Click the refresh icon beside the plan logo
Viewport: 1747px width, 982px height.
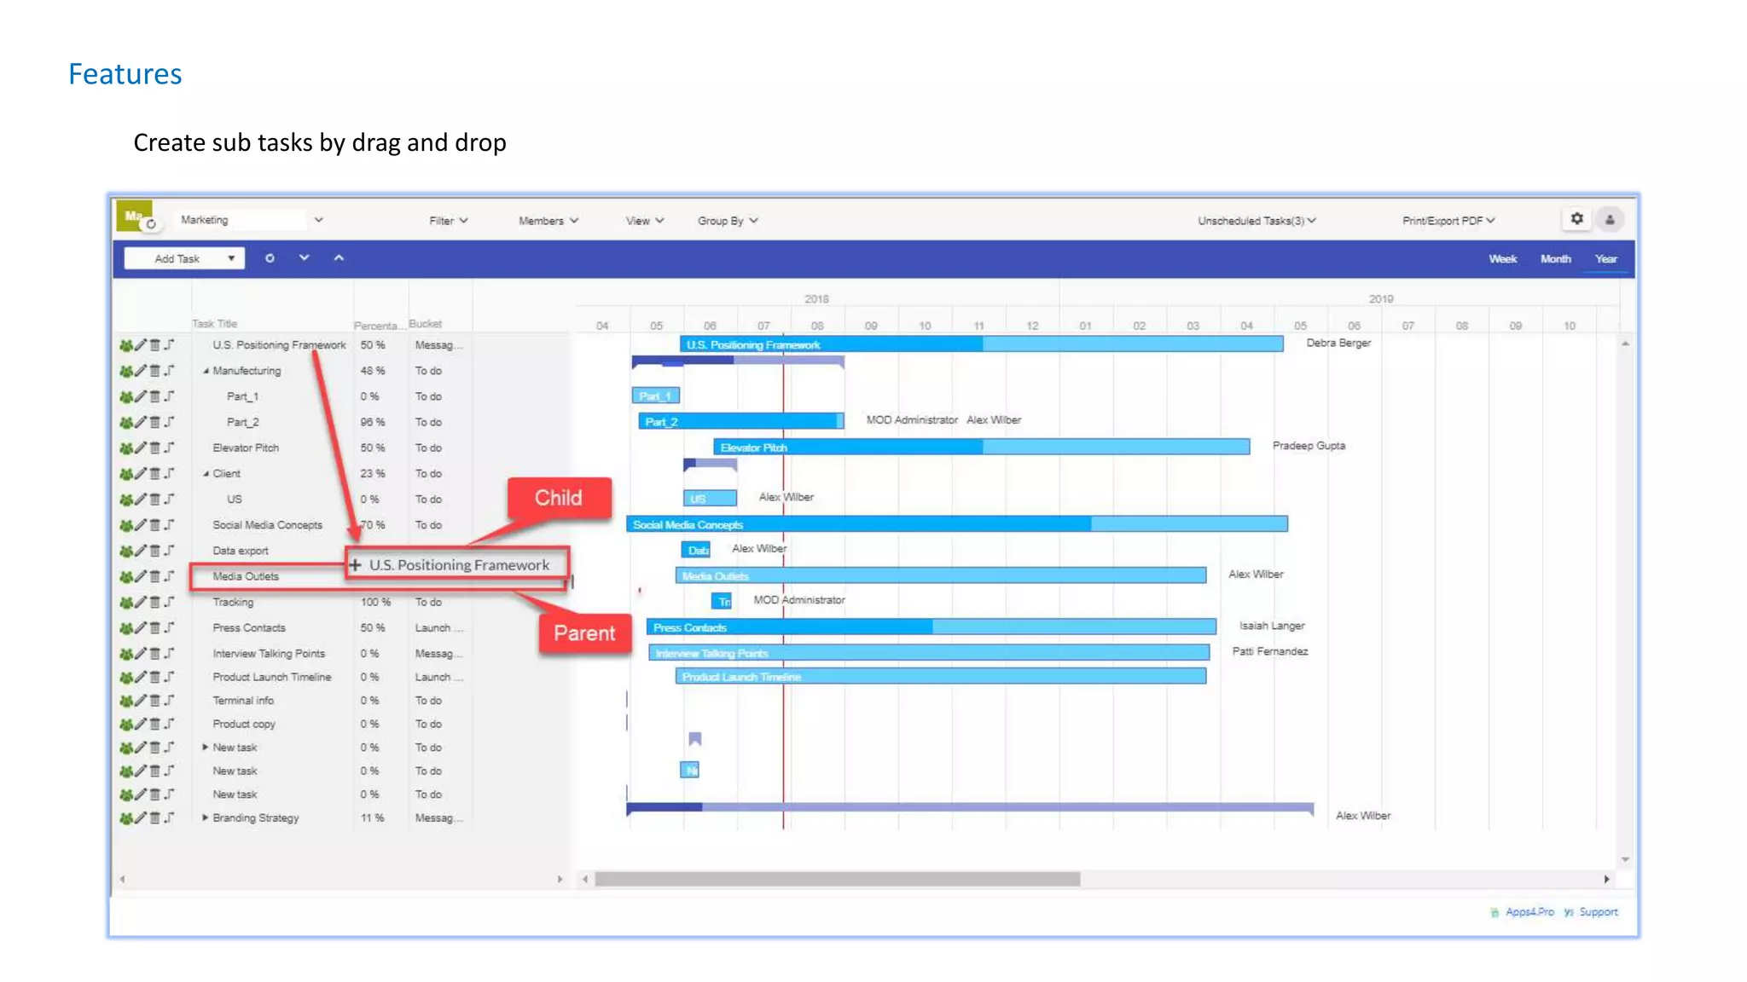pyautogui.click(x=151, y=224)
